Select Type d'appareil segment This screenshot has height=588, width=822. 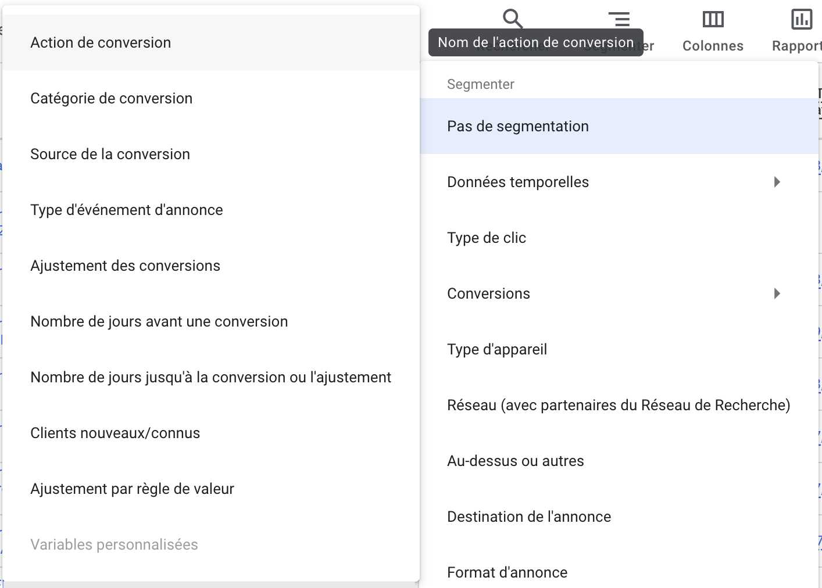(x=619, y=349)
